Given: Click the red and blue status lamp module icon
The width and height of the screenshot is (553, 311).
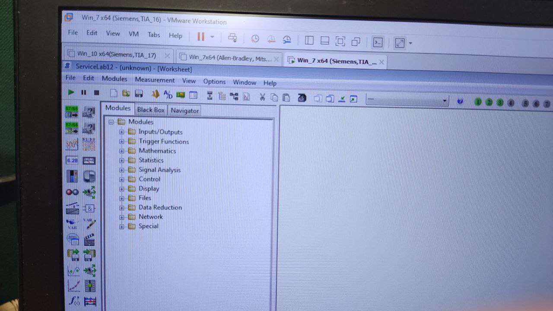Looking at the screenshot, I should (72, 192).
